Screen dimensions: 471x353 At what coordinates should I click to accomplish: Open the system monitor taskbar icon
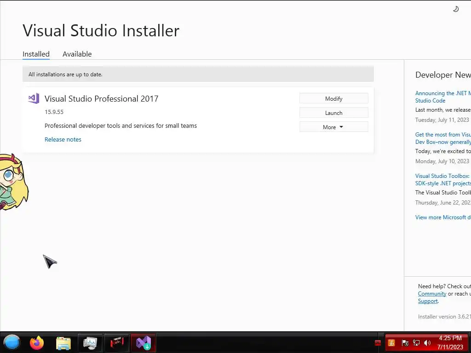[90, 343]
